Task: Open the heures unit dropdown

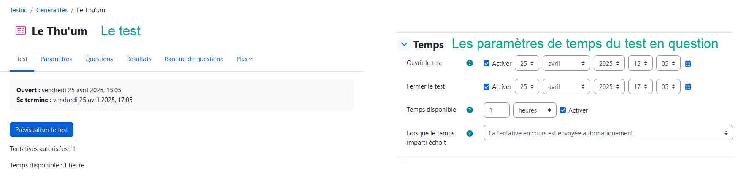Action: (534, 110)
